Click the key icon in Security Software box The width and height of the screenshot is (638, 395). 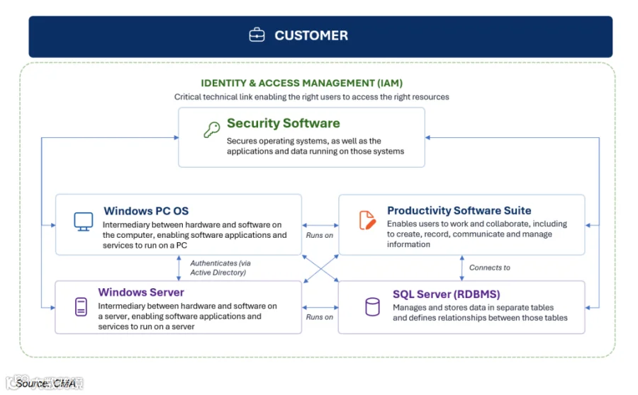tap(211, 130)
